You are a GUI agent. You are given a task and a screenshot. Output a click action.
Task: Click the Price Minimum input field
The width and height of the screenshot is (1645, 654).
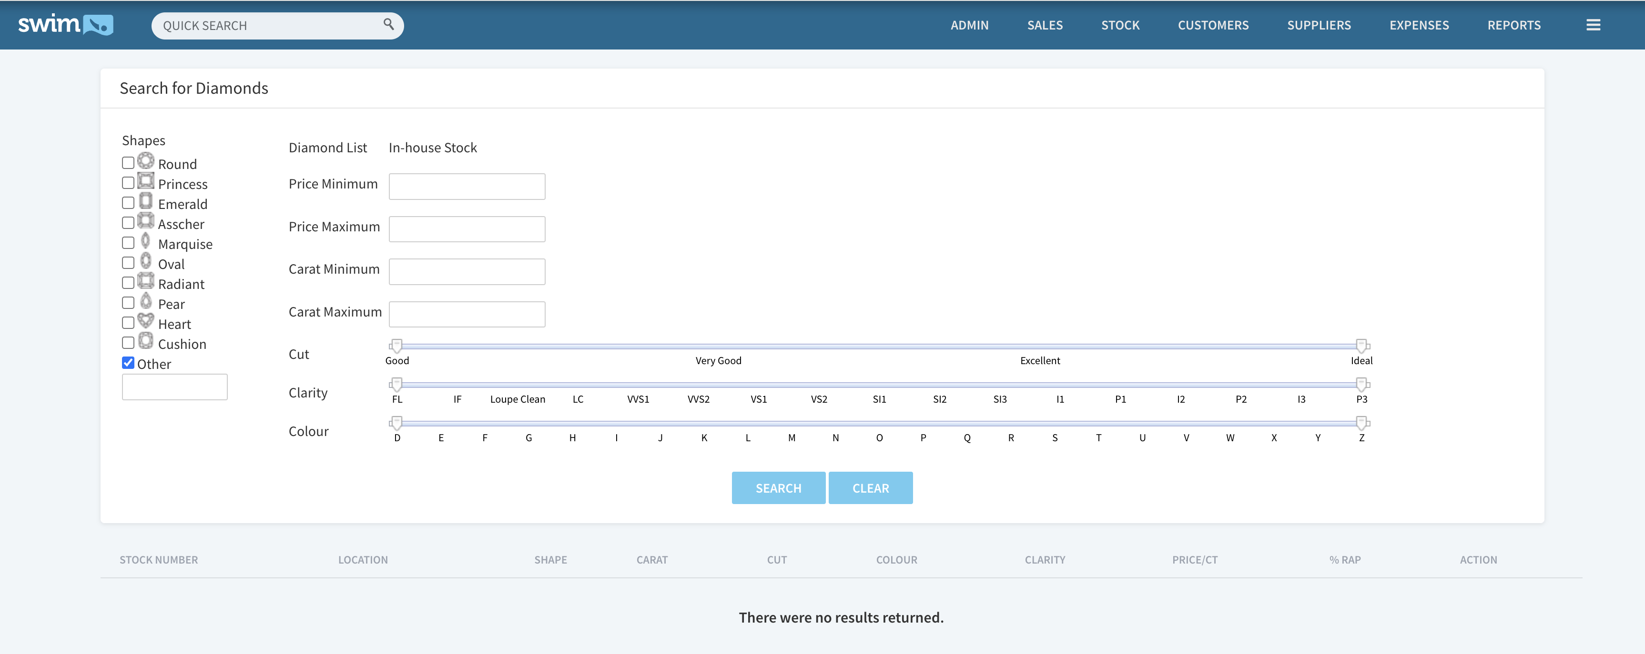467,186
